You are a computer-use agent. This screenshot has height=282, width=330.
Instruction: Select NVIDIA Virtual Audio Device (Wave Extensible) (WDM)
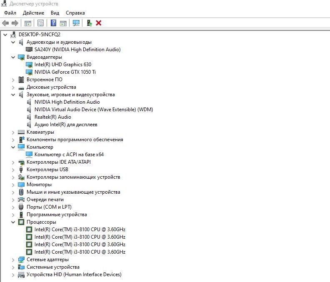(94, 110)
